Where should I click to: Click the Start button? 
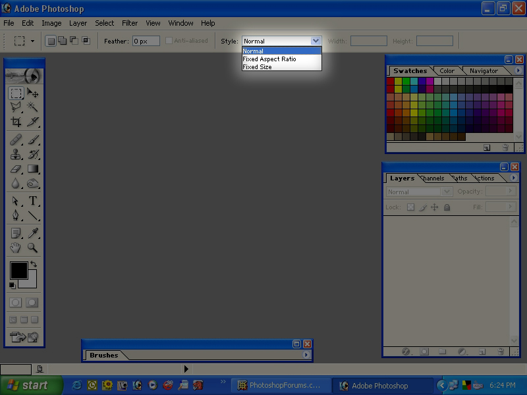click(x=28, y=385)
